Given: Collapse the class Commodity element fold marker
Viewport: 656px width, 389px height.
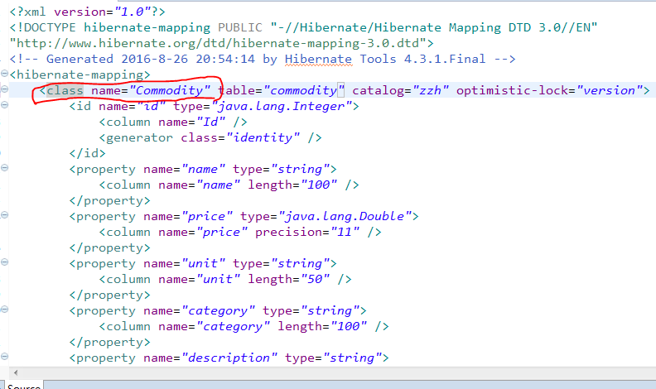Looking at the screenshot, I should coord(5,89).
